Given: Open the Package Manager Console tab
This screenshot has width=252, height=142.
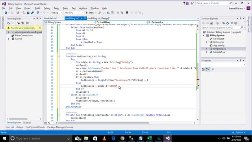Looking at the screenshot, I should coord(60,127).
